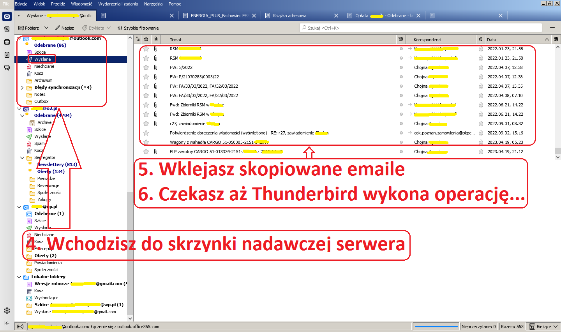
Task: Click the message list vertical scrollbar thumb
Action: (558, 150)
